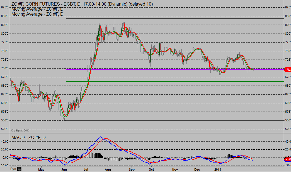Select the green horizontal line near 662
Image resolution: width=291 pixels, height=172 pixels.
pos(167,81)
